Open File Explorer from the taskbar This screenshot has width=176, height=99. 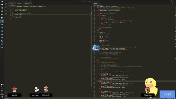[2, 5]
